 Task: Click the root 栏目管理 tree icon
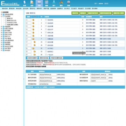[x=2, y=12]
